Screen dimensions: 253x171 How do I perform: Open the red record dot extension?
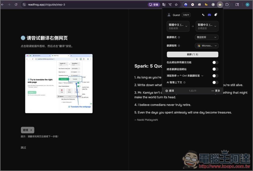(193, 5)
